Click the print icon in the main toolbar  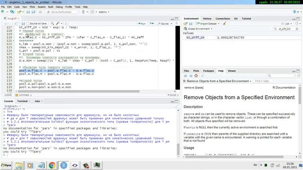point(40,12)
